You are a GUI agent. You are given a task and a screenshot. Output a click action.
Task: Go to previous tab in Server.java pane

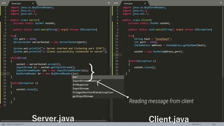2,3
